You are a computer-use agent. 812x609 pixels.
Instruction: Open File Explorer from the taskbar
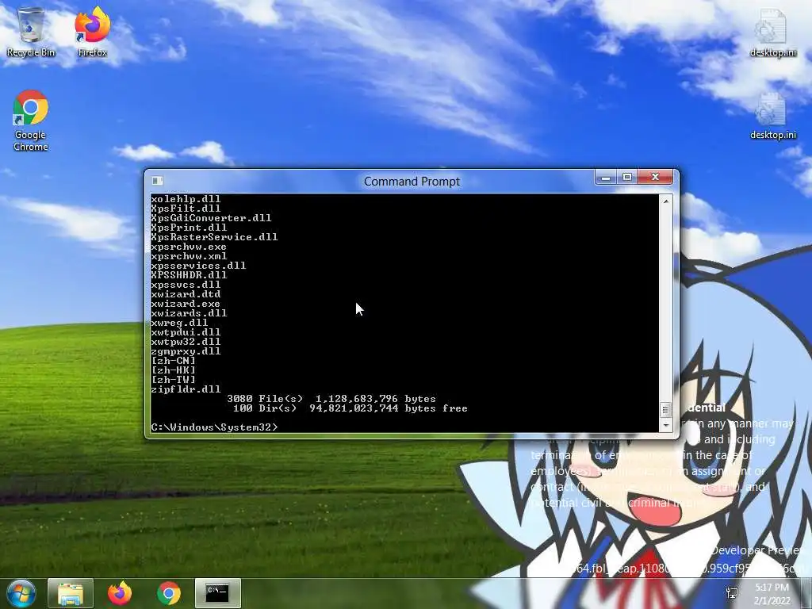(x=71, y=593)
